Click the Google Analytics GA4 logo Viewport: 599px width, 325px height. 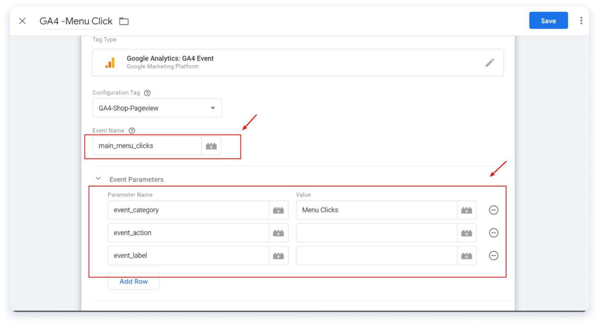[x=110, y=62]
